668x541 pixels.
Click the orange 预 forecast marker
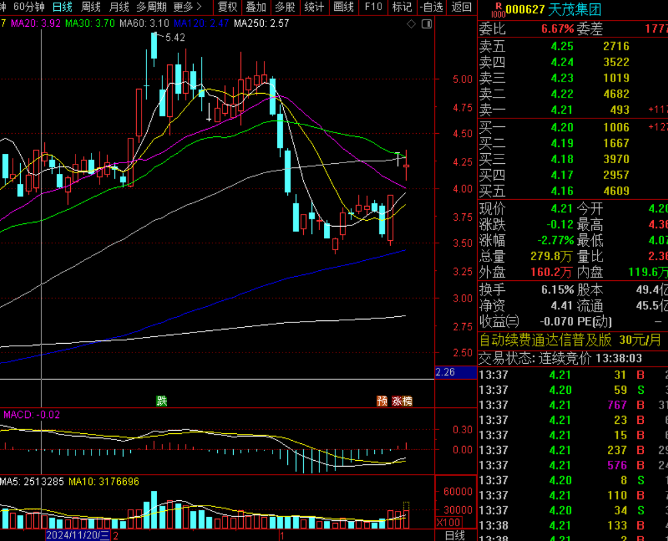382,401
